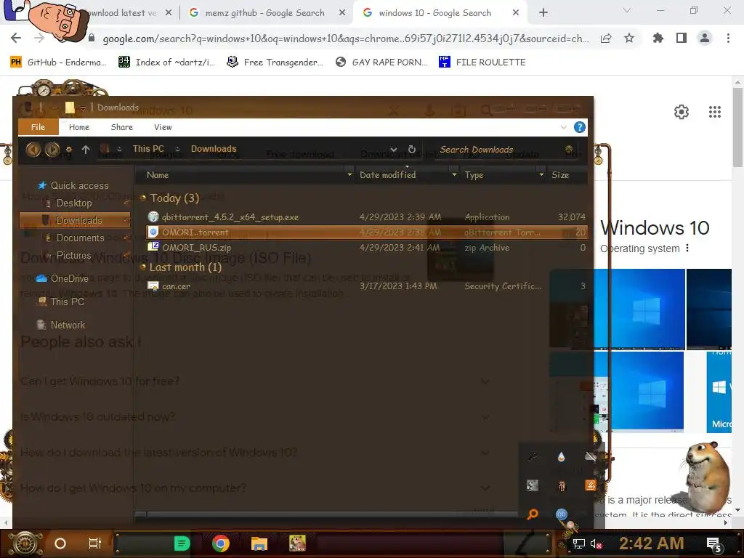744x558 pixels.
Task: Select Network in the navigation pane
Action: click(68, 325)
